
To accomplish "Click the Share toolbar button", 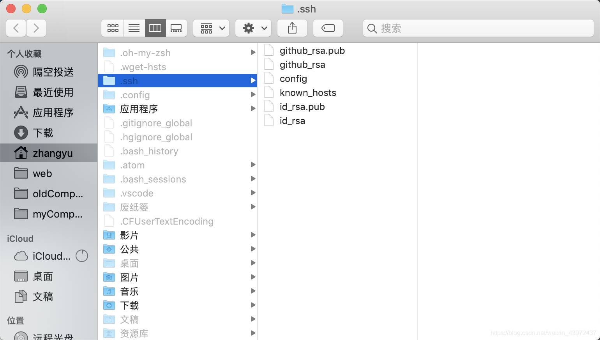I will click(x=292, y=28).
